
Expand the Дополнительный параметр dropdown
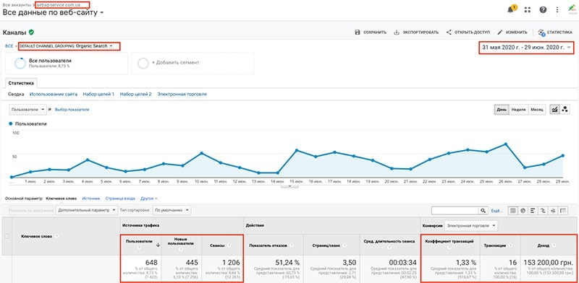coord(87,210)
